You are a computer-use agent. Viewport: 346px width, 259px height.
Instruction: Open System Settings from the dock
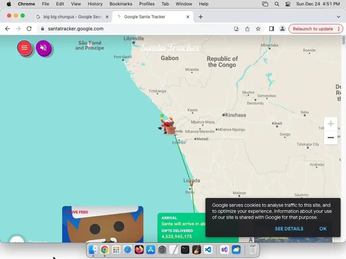click(x=162, y=250)
